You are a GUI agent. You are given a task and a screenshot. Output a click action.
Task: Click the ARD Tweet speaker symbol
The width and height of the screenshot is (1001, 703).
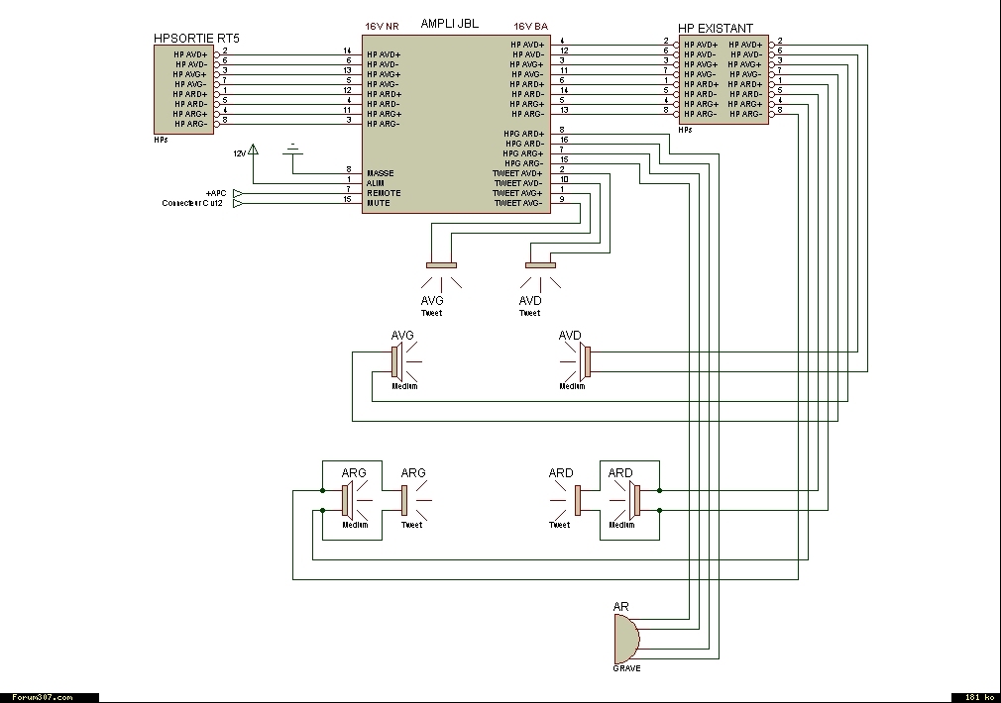[x=566, y=501]
